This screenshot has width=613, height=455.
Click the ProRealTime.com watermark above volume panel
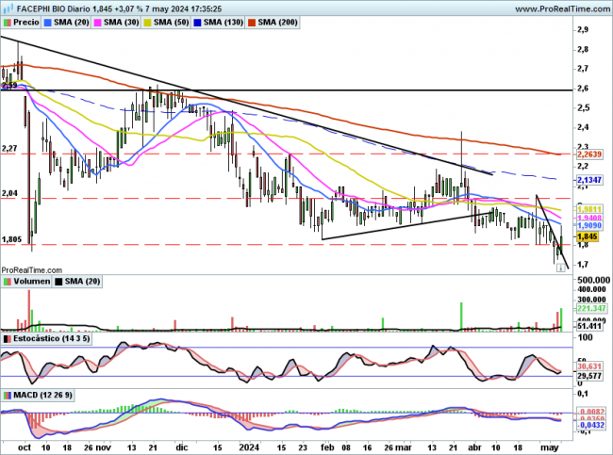point(31,270)
